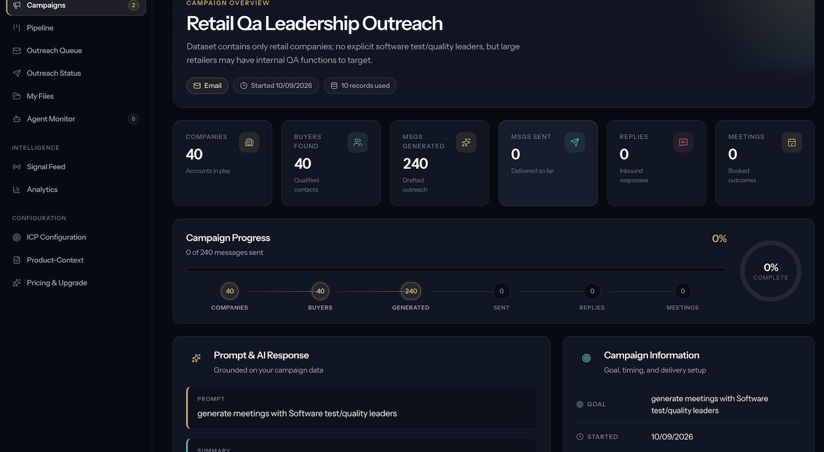Viewport: 824px width, 452px height.
Task: Click the Campaign Information target icon
Action: click(586, 358)
